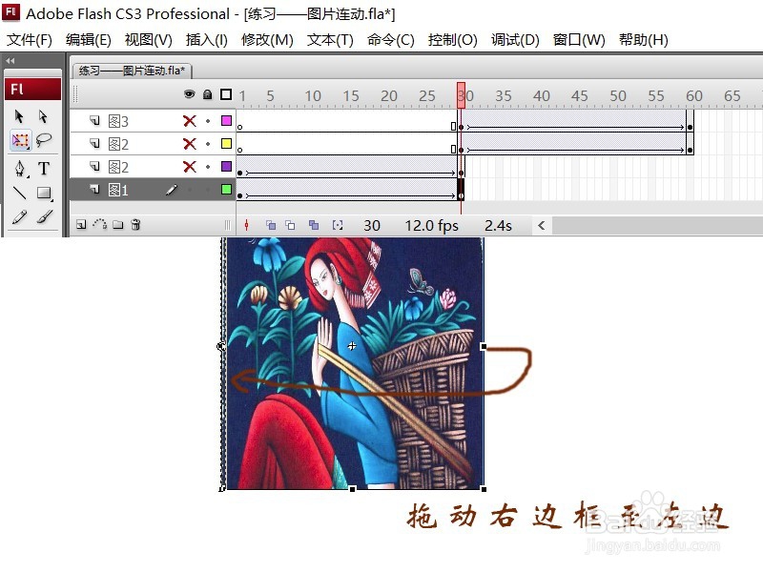The height and width of the screenshot is (572, 763).
Task: Click frame number 45 on the ruler
Action: 580,96
